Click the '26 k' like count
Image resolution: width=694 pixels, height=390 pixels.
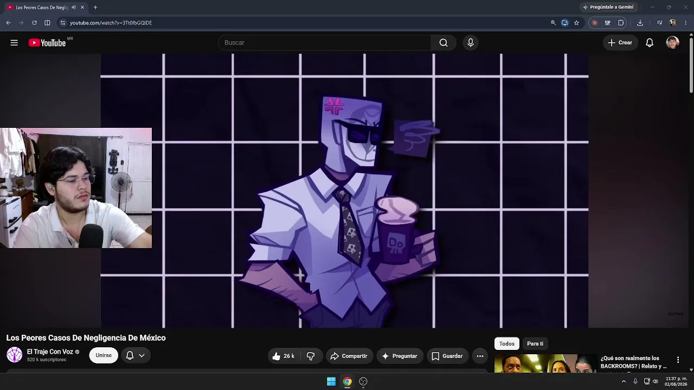pyautogui.click(x=289, y=356)
